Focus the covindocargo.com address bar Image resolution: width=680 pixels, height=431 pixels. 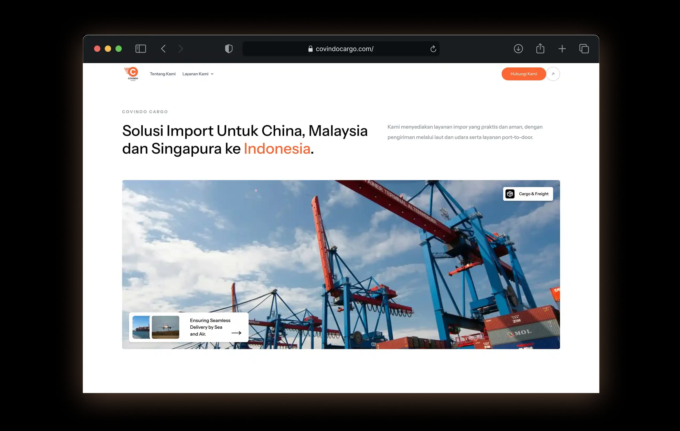click(x=341, y=49)
